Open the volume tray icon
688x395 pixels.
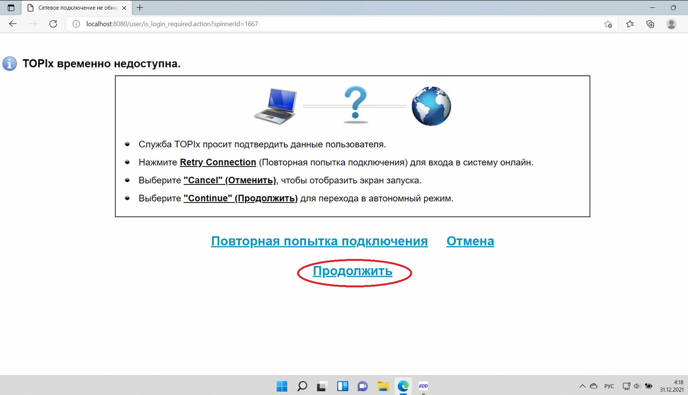[636, 386]
